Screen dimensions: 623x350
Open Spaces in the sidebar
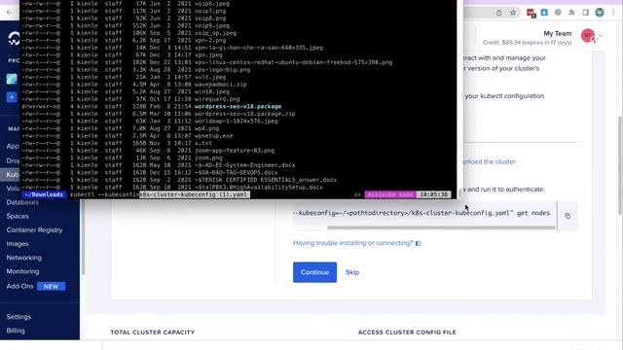click(x=18, y=216)
